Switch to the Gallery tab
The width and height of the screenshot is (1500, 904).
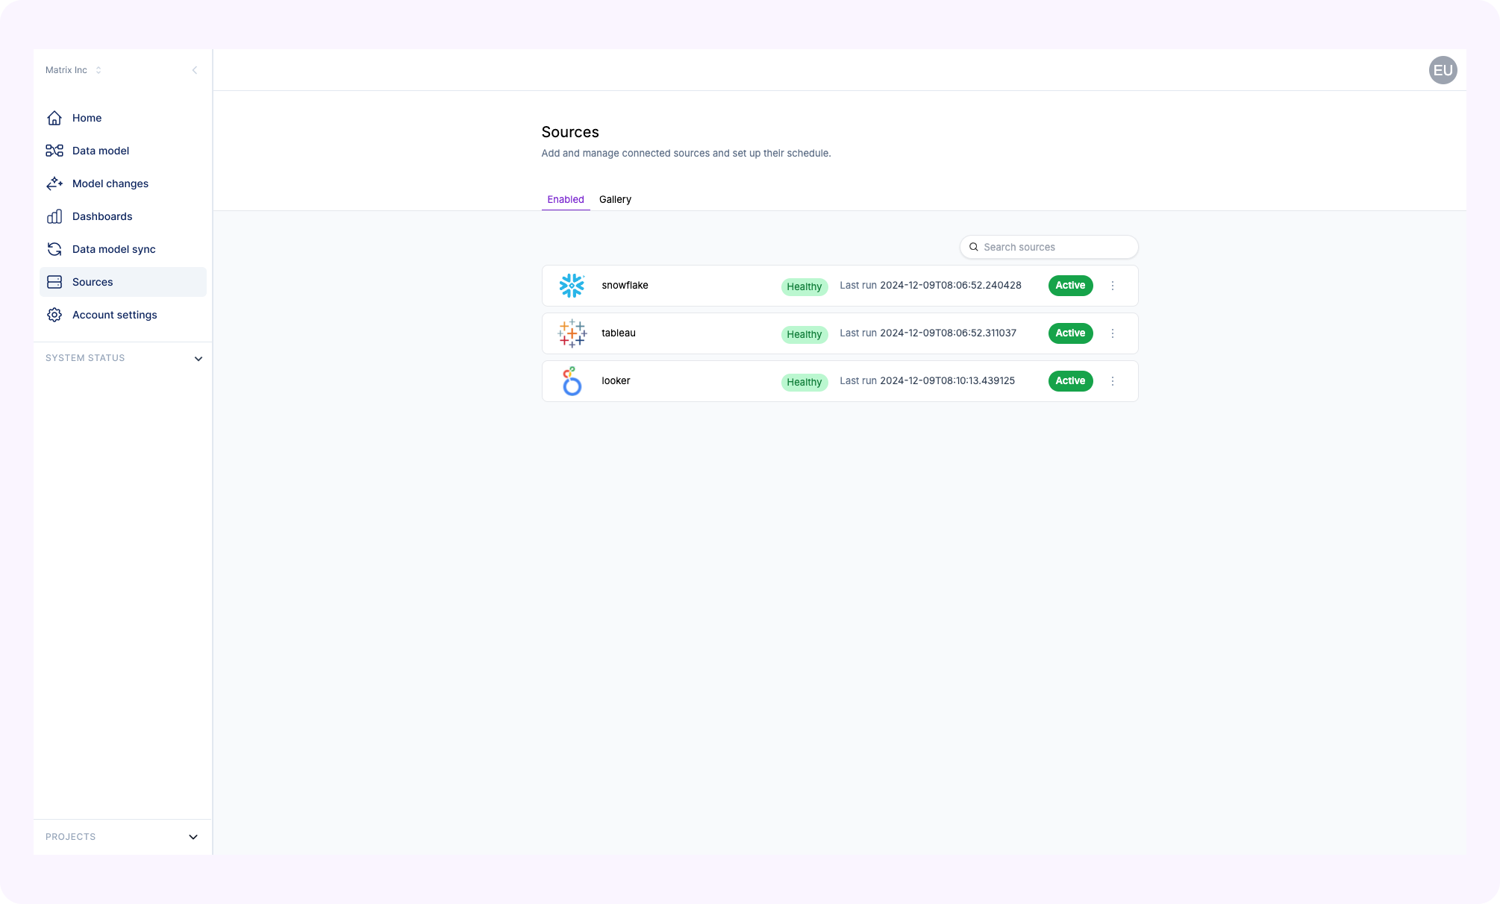click(615, 199)
